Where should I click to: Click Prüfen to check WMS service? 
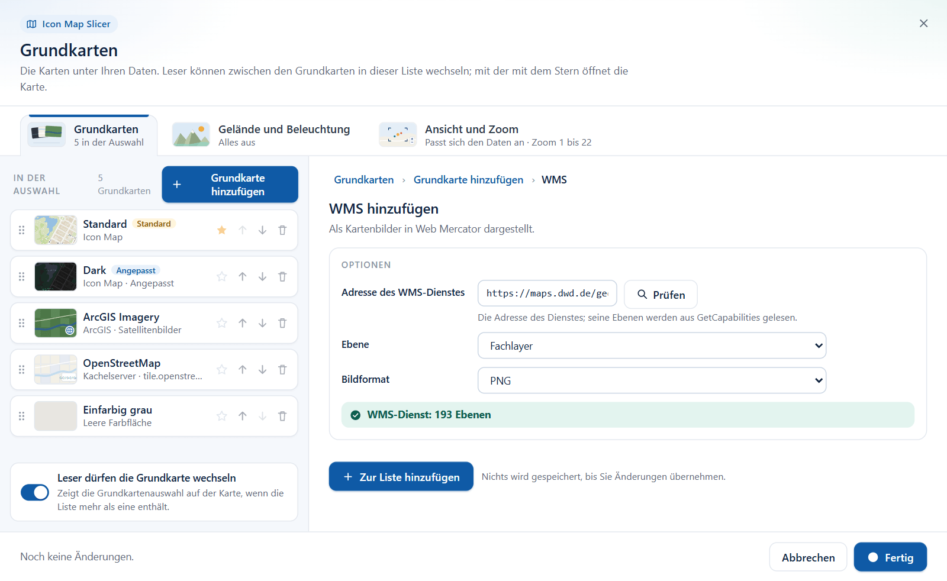661,295
